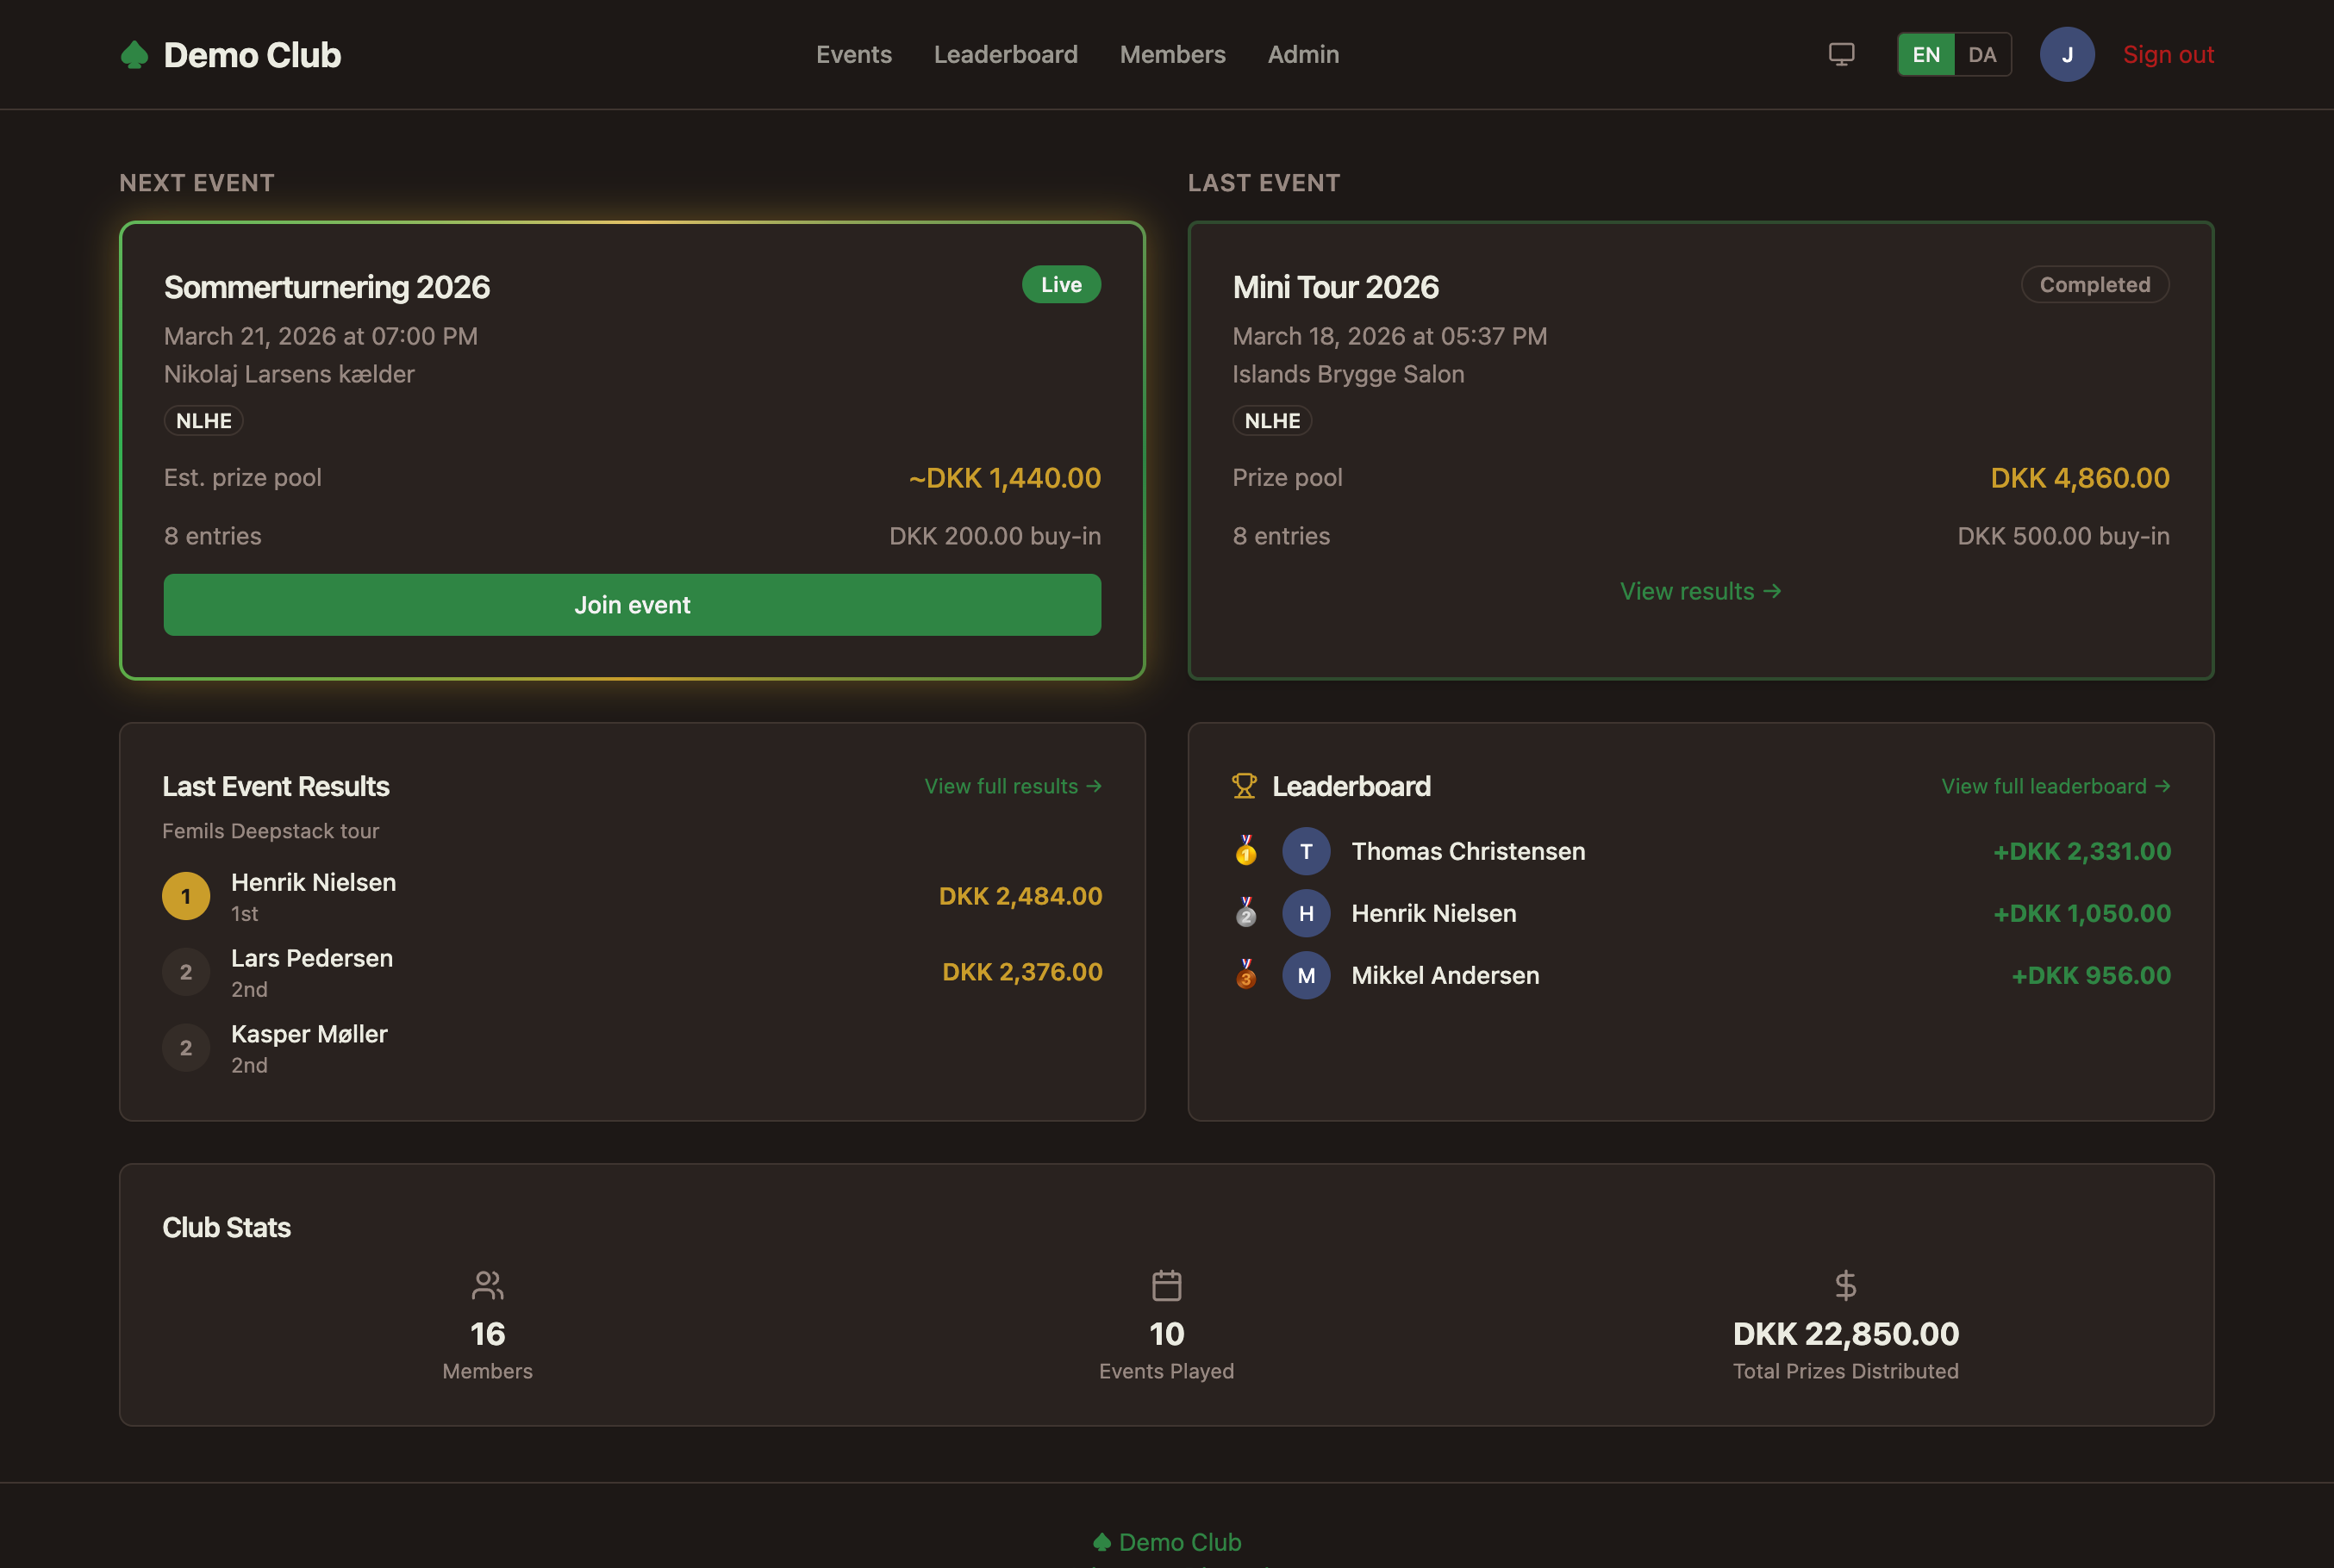Click the calendar icon above Events Played
The image size is (2334, 1568).
(1165, 1286)
